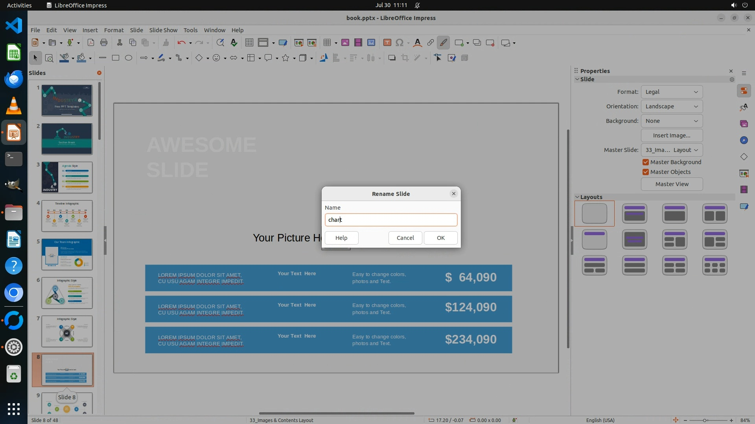
Task: Uncheck the Master Objects checkbox
Action: (646, 172)
